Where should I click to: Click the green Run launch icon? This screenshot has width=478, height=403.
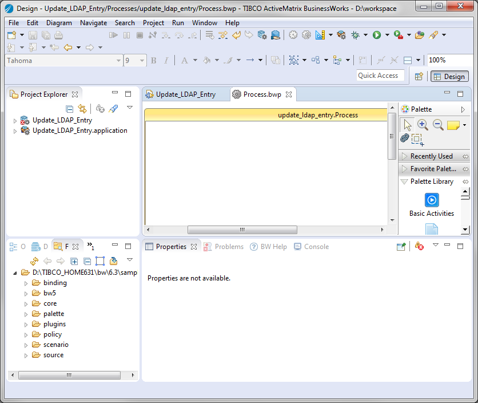[377, 35]
